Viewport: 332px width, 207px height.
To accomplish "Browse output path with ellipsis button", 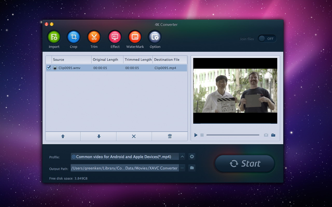I will [182, 168].
